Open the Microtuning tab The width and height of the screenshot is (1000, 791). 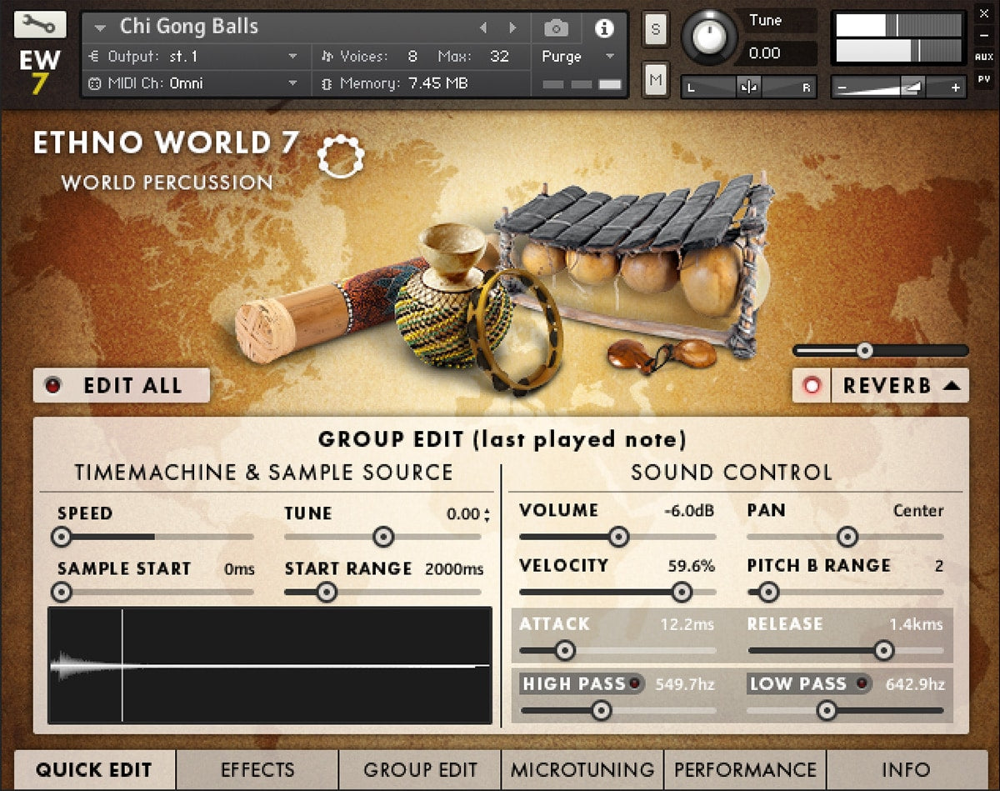pyautogui.click(x=582, y=769)
